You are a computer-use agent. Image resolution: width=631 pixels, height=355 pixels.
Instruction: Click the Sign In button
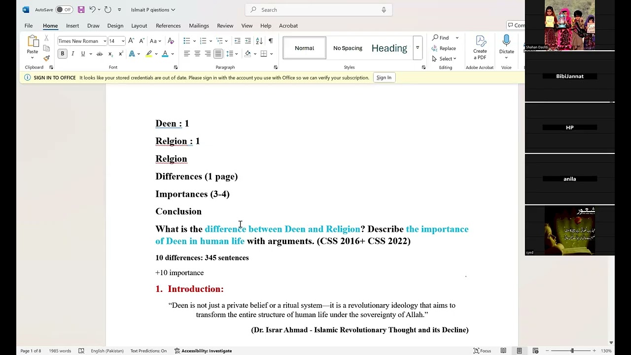pyautogui.click(x=384, y=77)
